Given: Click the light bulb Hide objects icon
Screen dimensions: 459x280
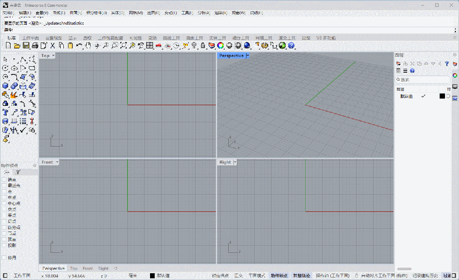Looking at the screenshot, I should (x=194, y=45).
